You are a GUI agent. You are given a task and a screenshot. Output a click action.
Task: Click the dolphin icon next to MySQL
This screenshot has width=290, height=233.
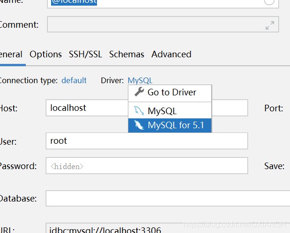click(139, 111)
